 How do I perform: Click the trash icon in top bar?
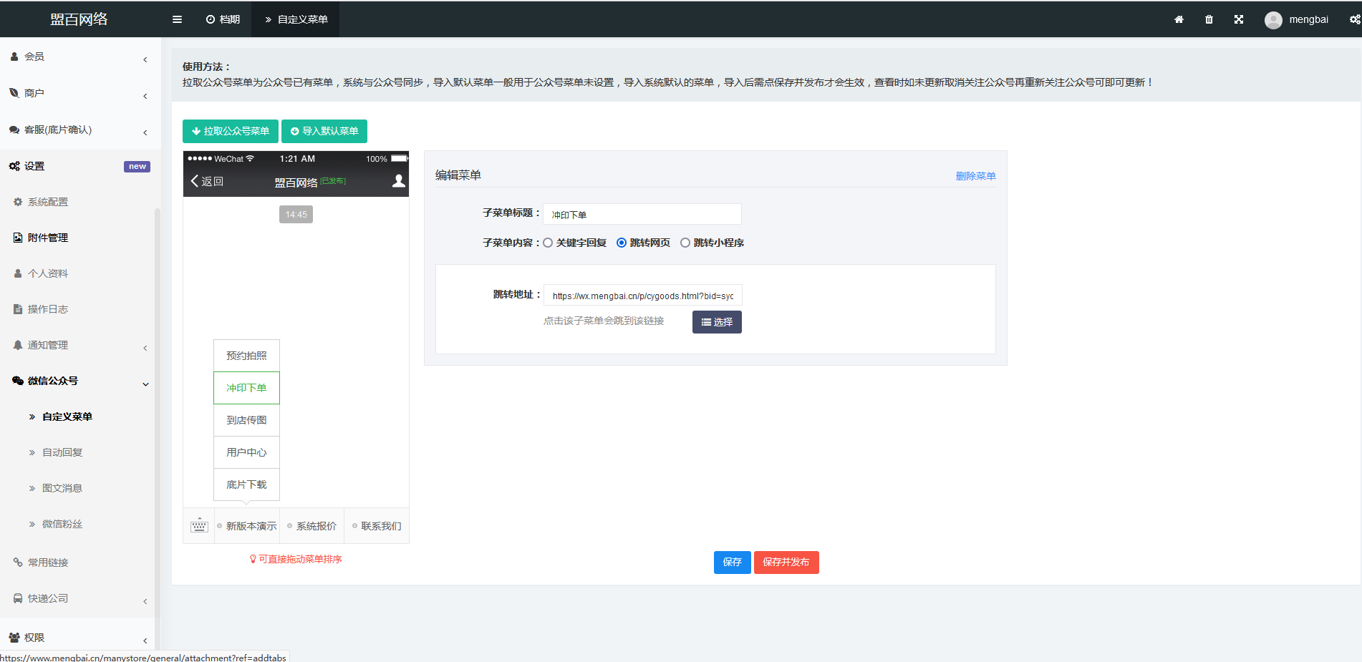pos(1209,19)
